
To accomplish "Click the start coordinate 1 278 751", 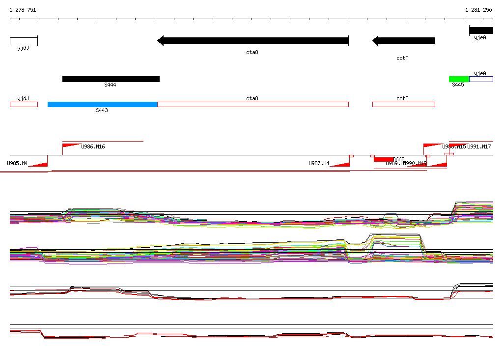I will click(23, 10).
